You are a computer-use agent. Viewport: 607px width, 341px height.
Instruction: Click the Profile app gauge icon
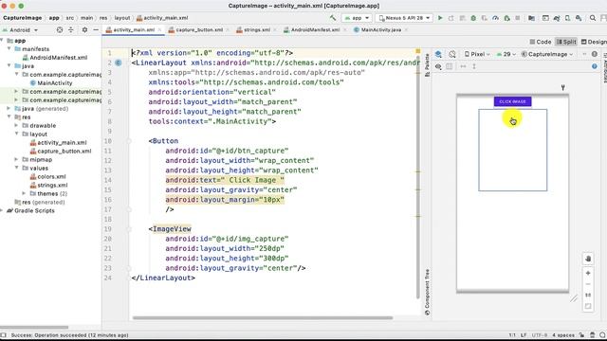(495, 18)
